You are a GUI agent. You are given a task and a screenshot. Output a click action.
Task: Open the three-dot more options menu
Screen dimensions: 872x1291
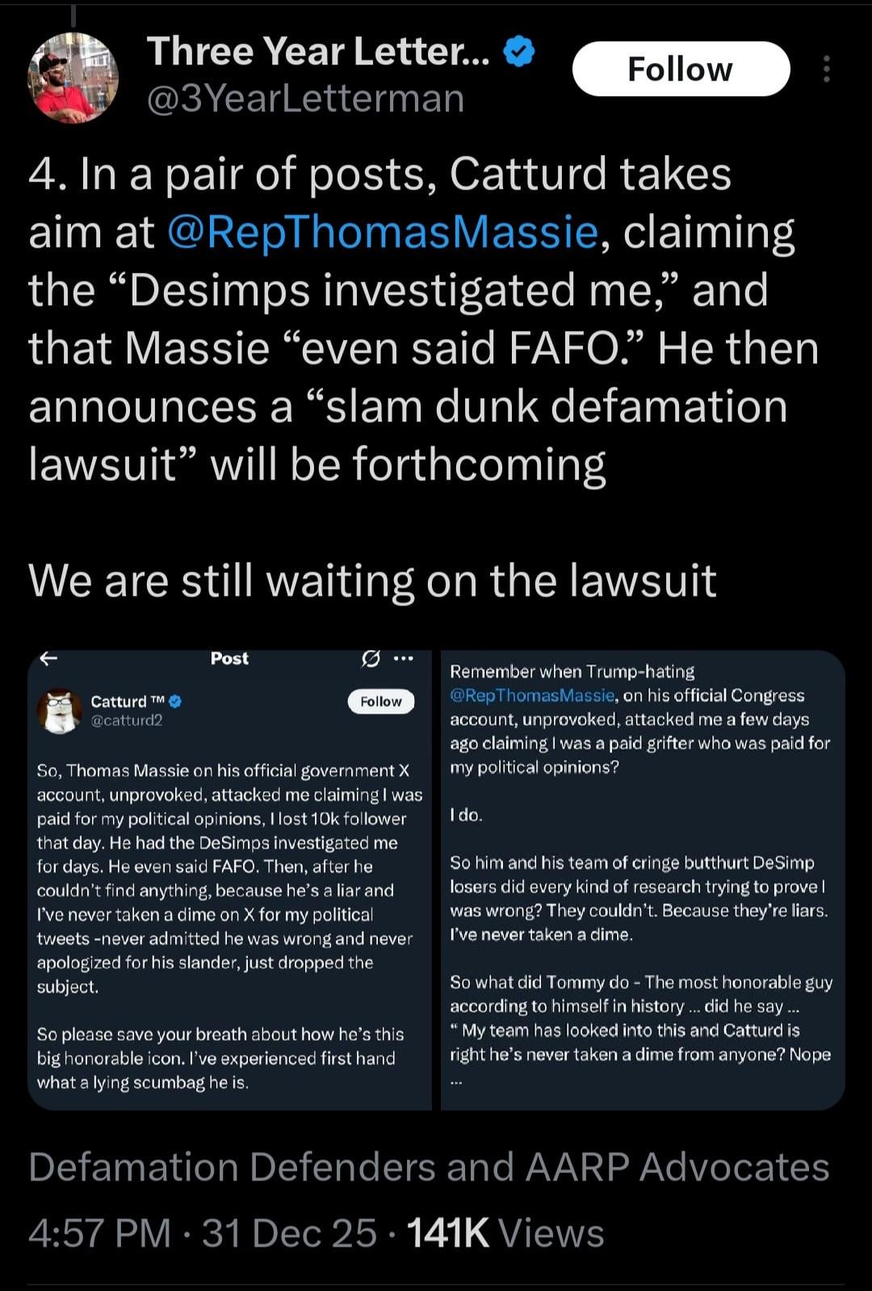pyautogui.click(x=826, y=69)
